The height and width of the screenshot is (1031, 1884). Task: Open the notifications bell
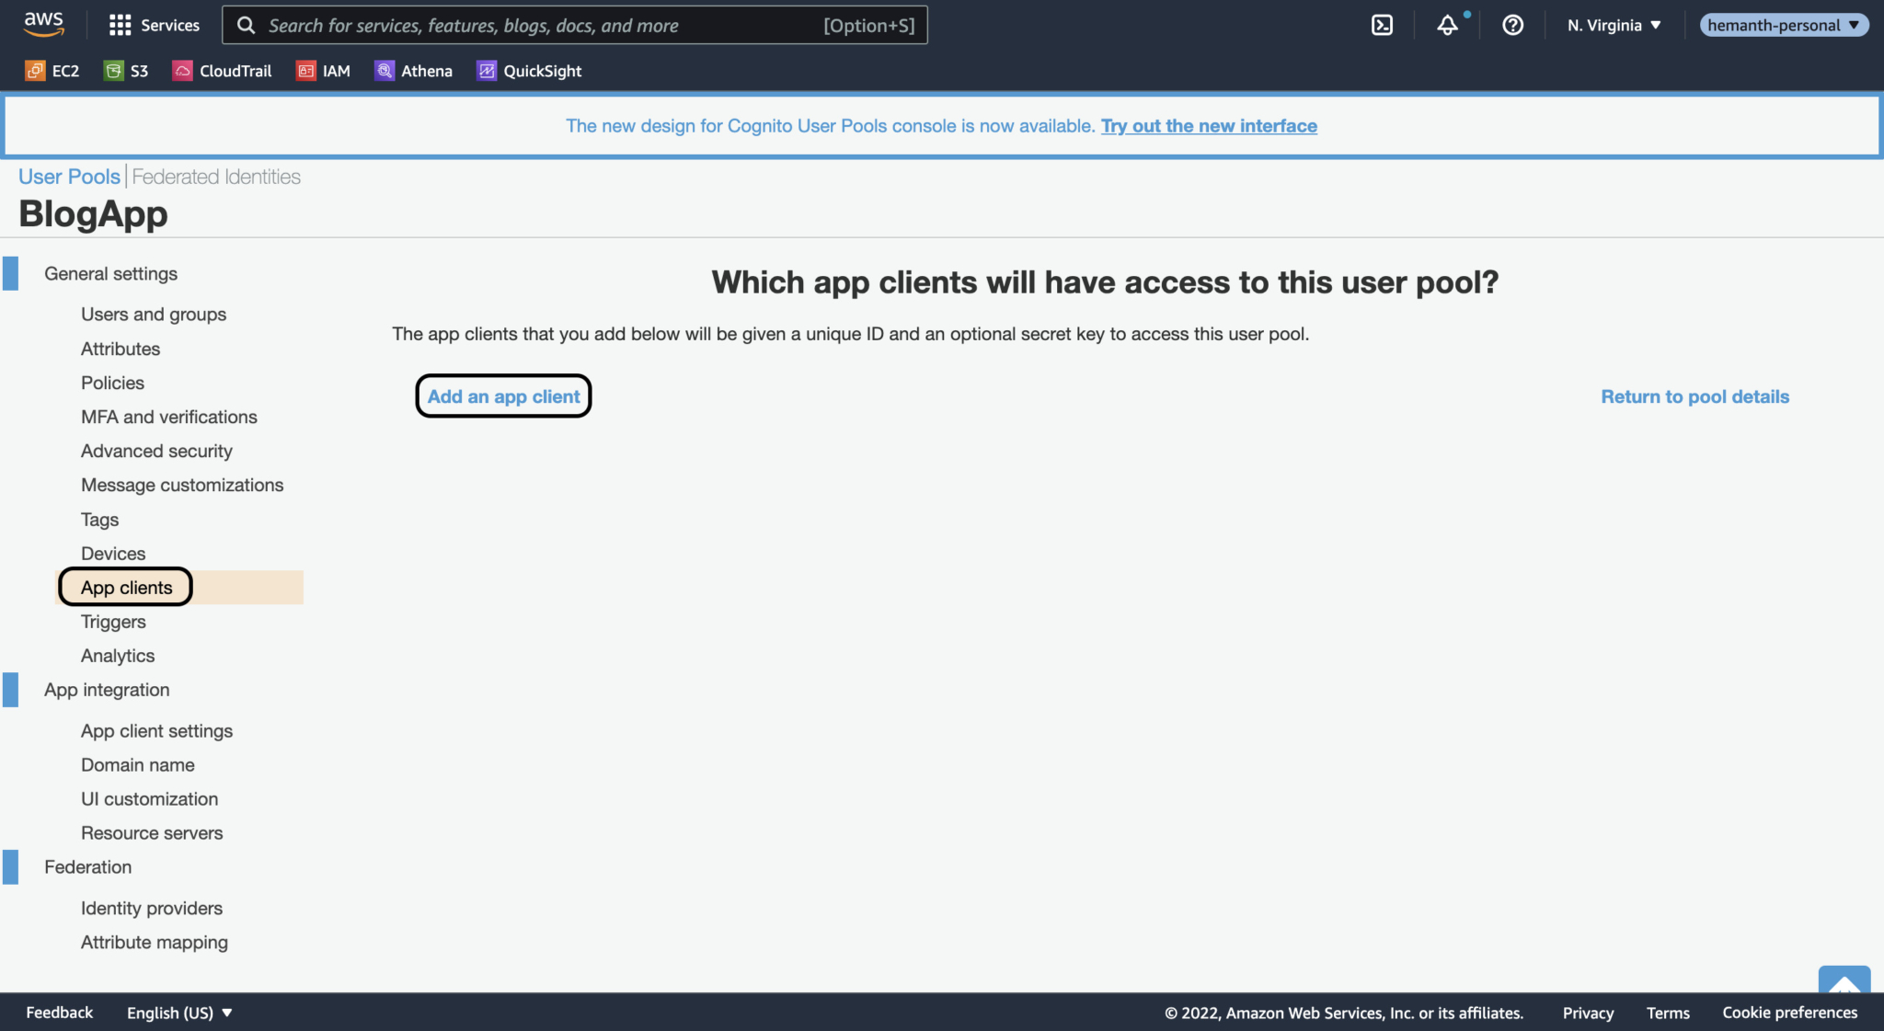coord(1447,25)
